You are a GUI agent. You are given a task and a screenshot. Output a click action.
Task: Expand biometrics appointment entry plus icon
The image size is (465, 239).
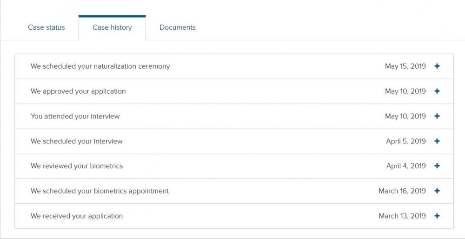pyautogui.click(x=437, y=191)
